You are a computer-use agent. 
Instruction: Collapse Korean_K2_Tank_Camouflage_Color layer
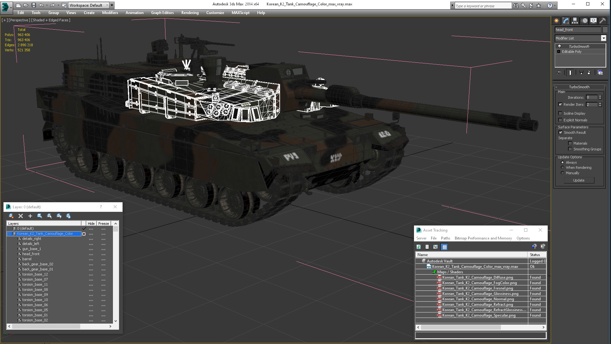[x=9, y=234]
